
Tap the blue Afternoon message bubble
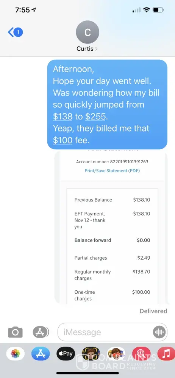pyautogui.click(x=107, y=104)
